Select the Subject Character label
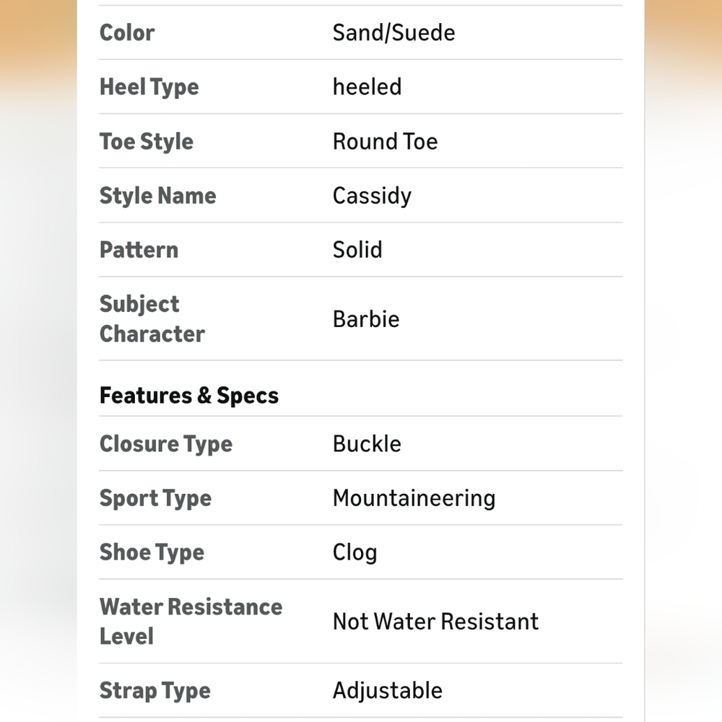The width and height of the screenshot is (722, 722). [x=152, y=318]
